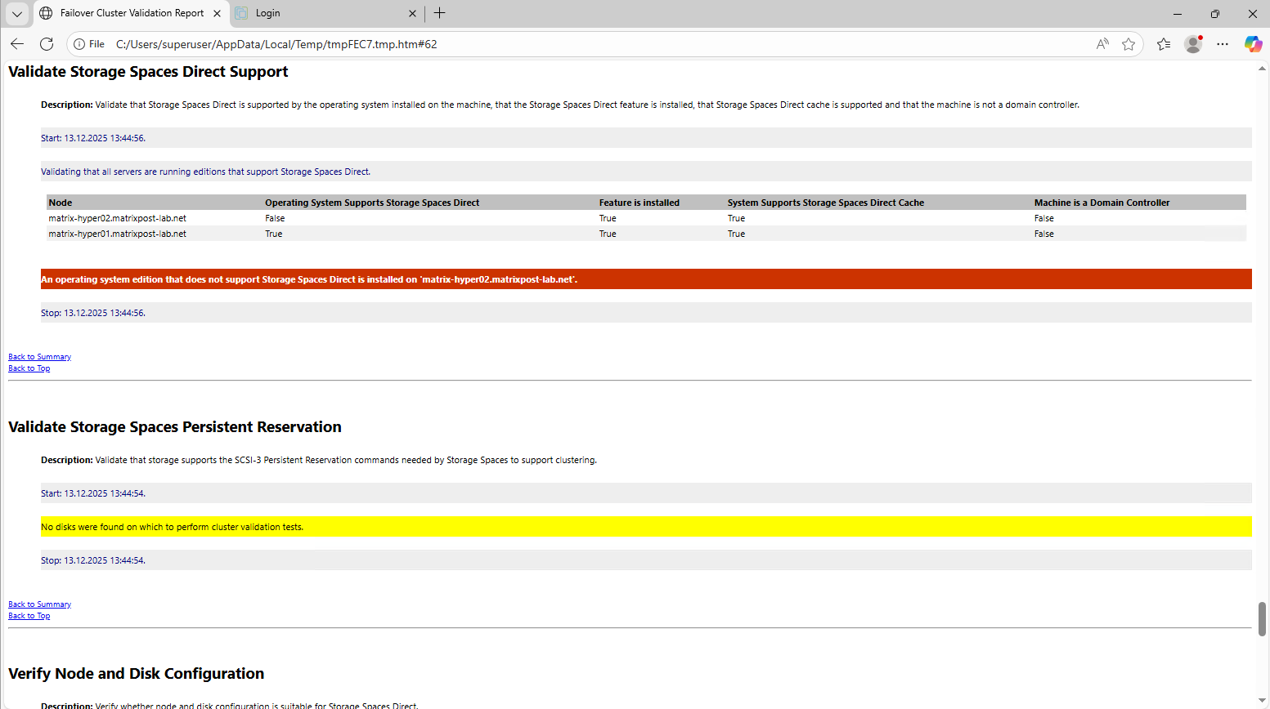1270x709 pixels.
Task: Click Verify Node and Disk Configuration heading
Action: (137, 674)
